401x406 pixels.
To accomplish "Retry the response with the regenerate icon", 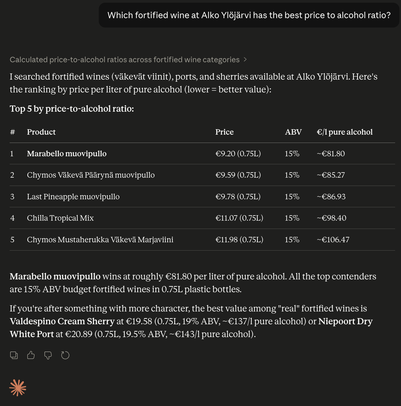I will click(65, 355).
